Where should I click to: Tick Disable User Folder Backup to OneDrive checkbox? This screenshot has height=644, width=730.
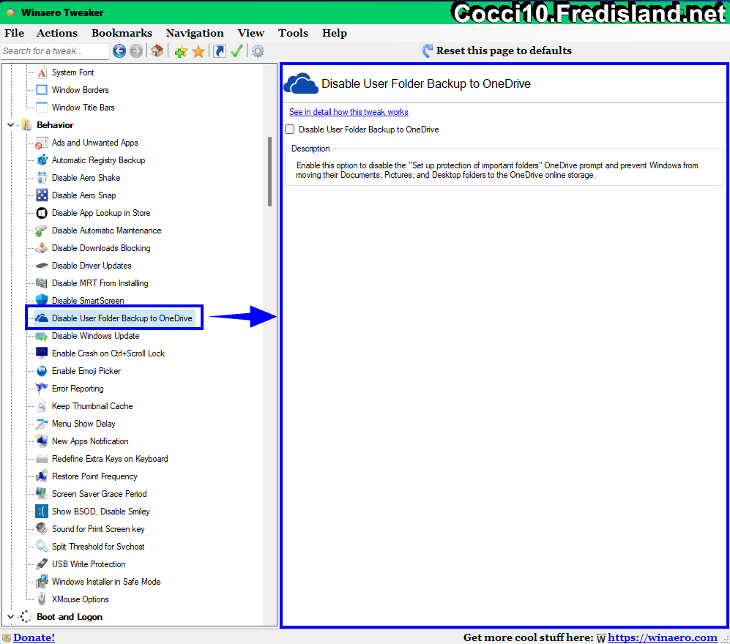point(290,130)
